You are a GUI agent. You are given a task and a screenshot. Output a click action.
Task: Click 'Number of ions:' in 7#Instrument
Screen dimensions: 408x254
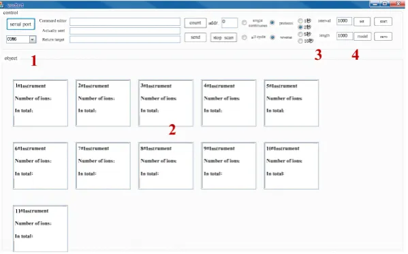[x=97, y=161]
